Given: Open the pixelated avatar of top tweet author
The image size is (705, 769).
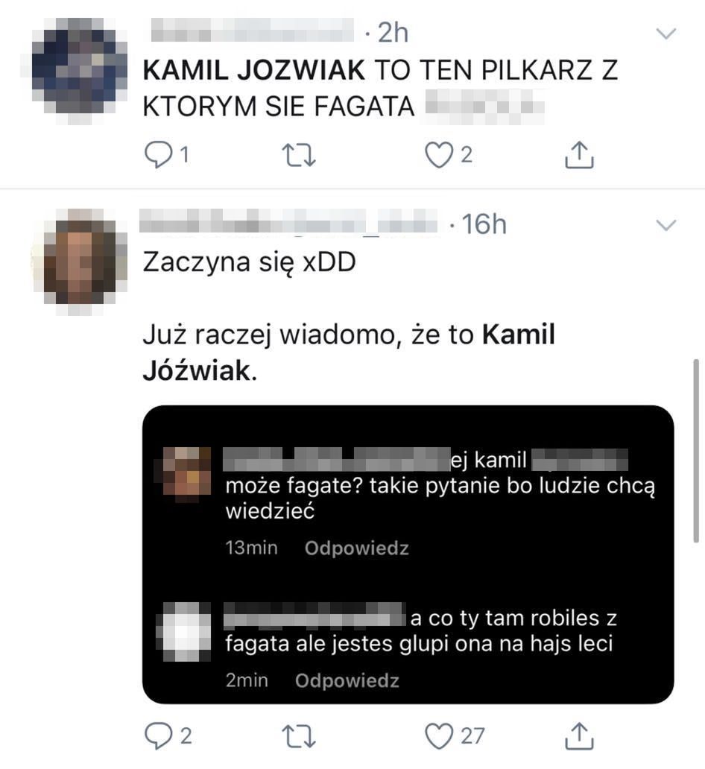Looking at the screenshot, I should (78, 69).
